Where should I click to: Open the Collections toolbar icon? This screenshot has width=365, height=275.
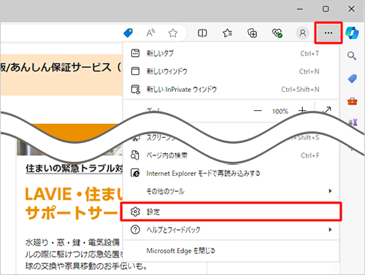click(x=252, y=33)
